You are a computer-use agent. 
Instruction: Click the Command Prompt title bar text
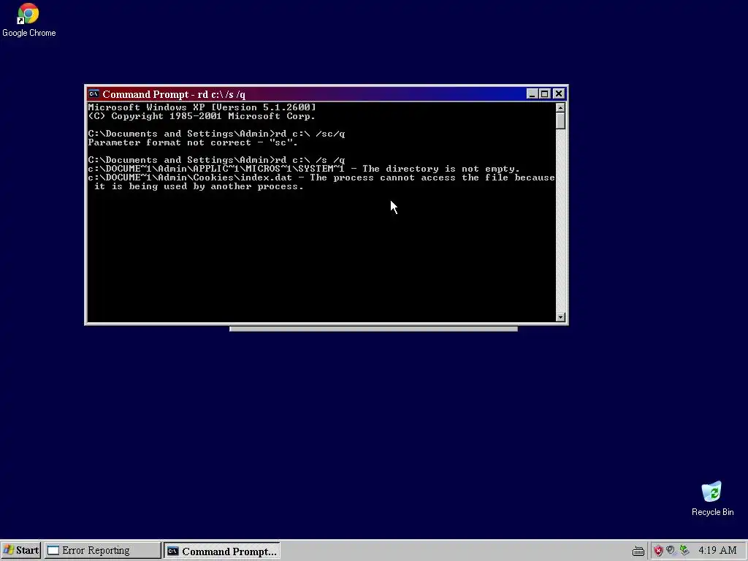[x=174, y=94]
